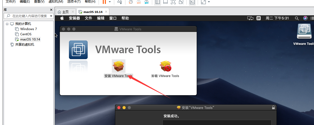Switch to Unity mode from the toolbar

[181, 2]
